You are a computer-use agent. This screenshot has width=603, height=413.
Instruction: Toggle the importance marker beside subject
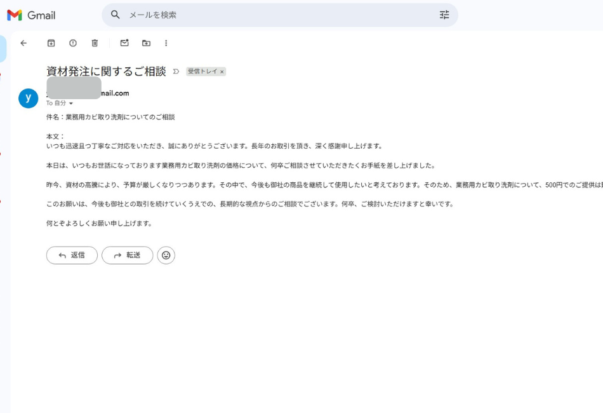[176, 72]
